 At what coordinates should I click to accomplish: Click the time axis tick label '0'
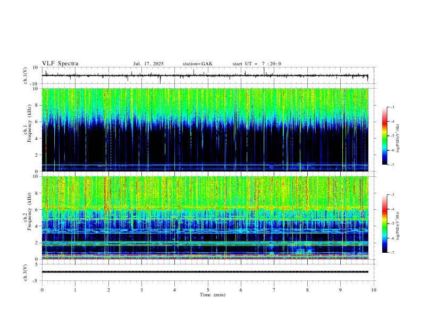pos(42,290)
